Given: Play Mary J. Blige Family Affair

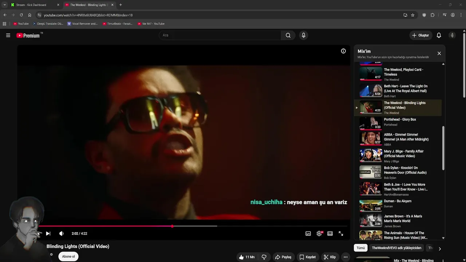Looking at the screenshot, I should click(x=398, y=156).
